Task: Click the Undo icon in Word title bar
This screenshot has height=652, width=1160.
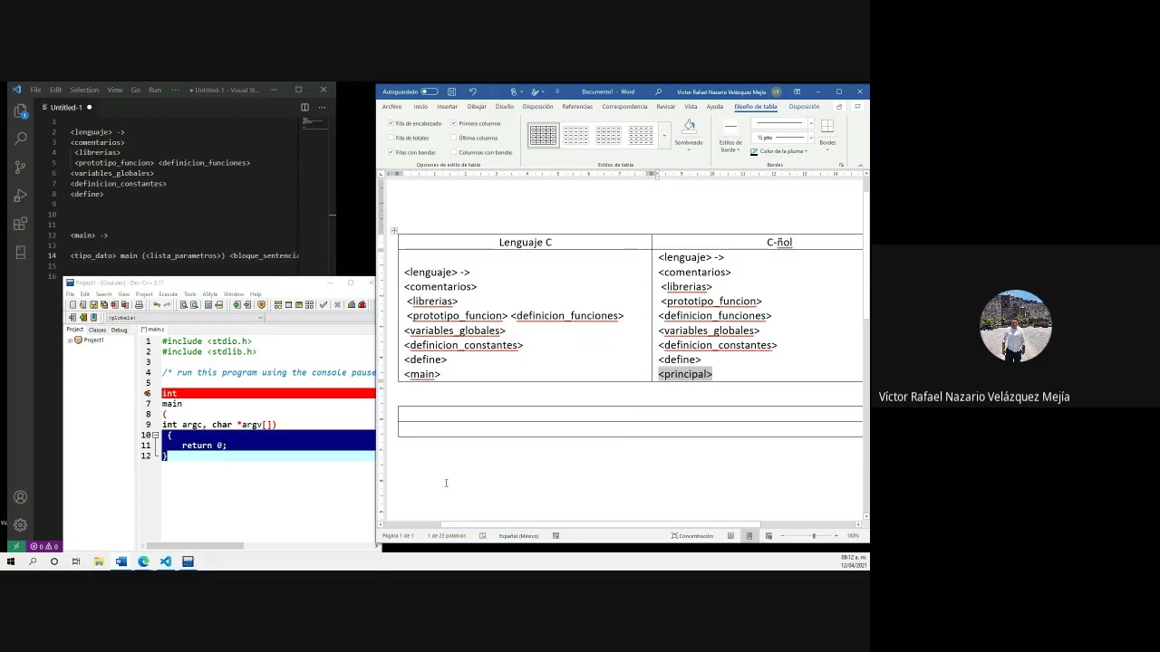Action: tap(472, 91)
